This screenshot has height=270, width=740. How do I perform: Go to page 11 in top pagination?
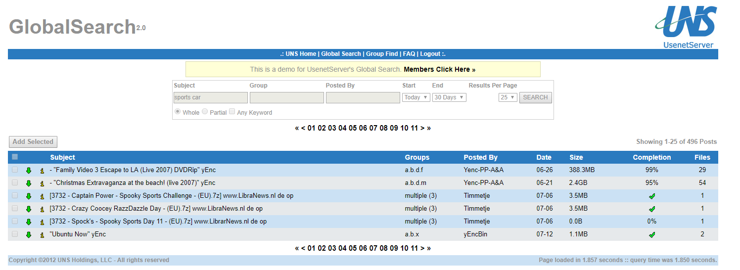click(415, 128)
